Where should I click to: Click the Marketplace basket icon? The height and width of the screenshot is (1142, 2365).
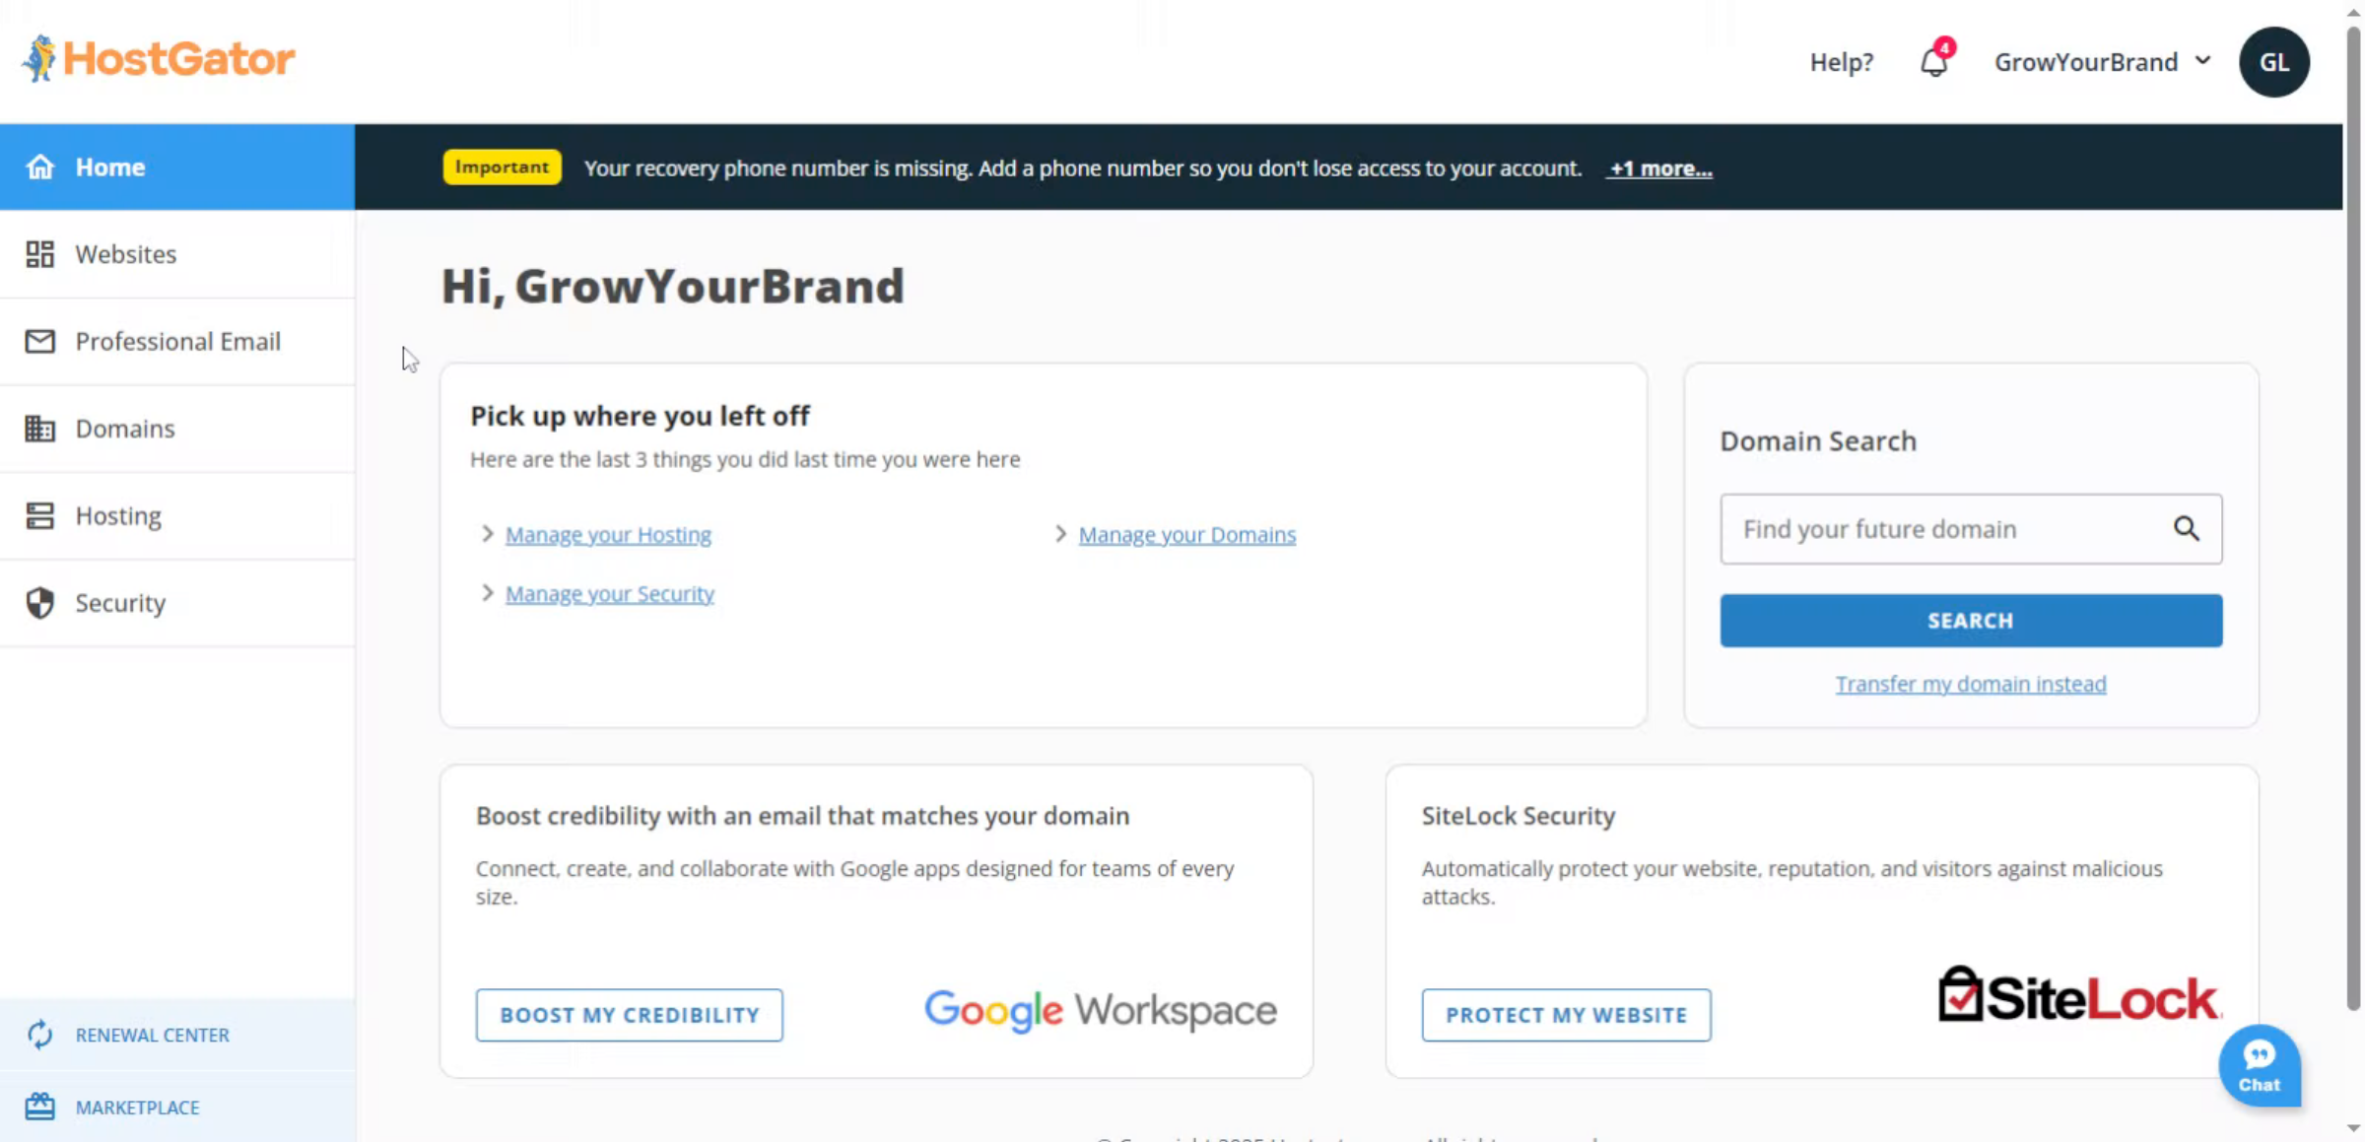(x=39, y=1107)
